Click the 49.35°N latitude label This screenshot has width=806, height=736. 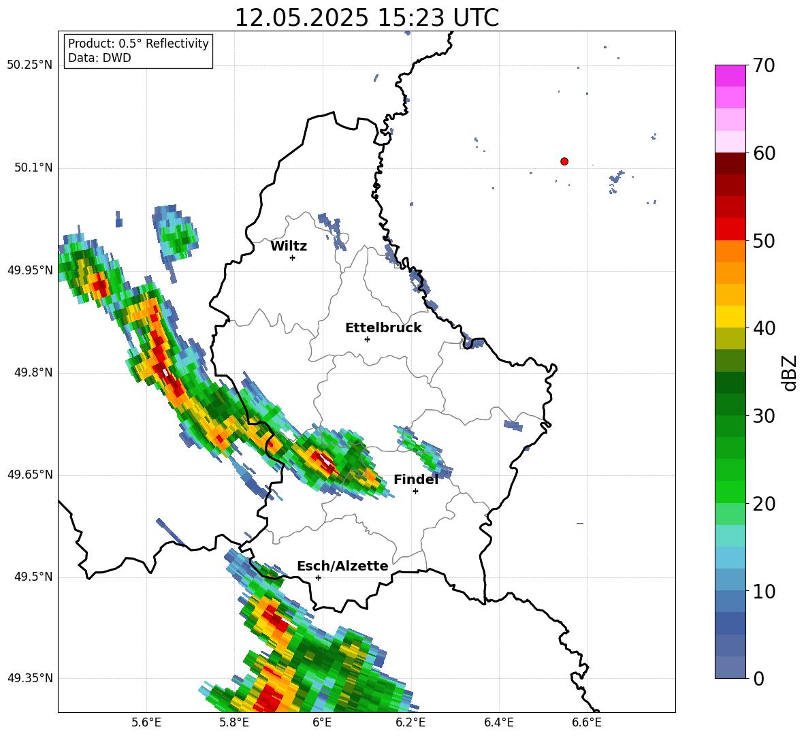point(30,678)
